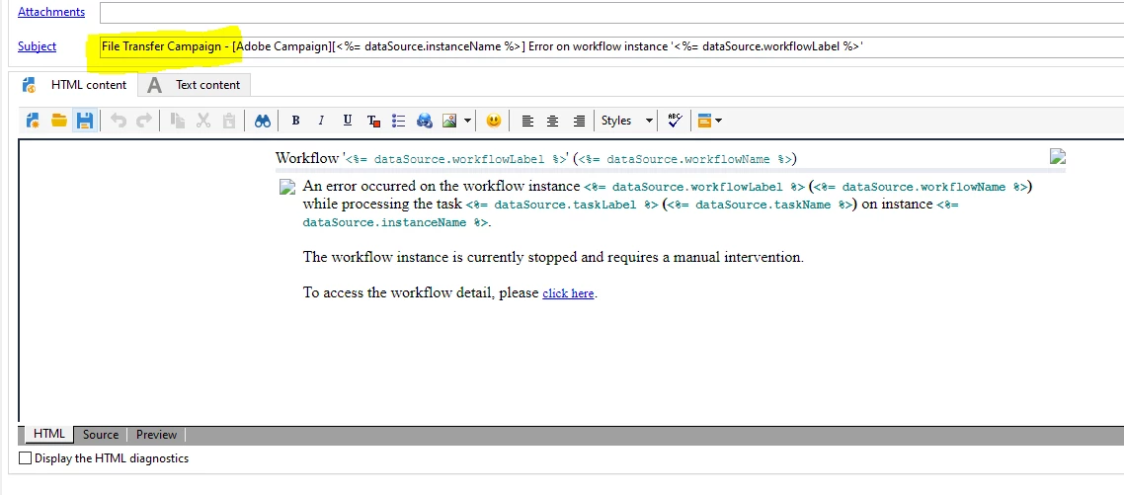
Task: Redo the last edit
Action: [144, 121]
